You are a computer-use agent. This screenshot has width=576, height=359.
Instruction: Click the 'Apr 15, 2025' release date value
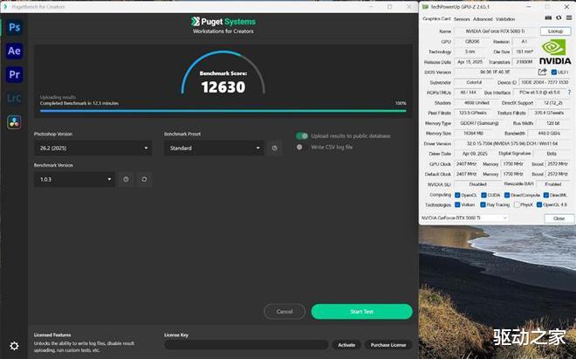[470, 62]
